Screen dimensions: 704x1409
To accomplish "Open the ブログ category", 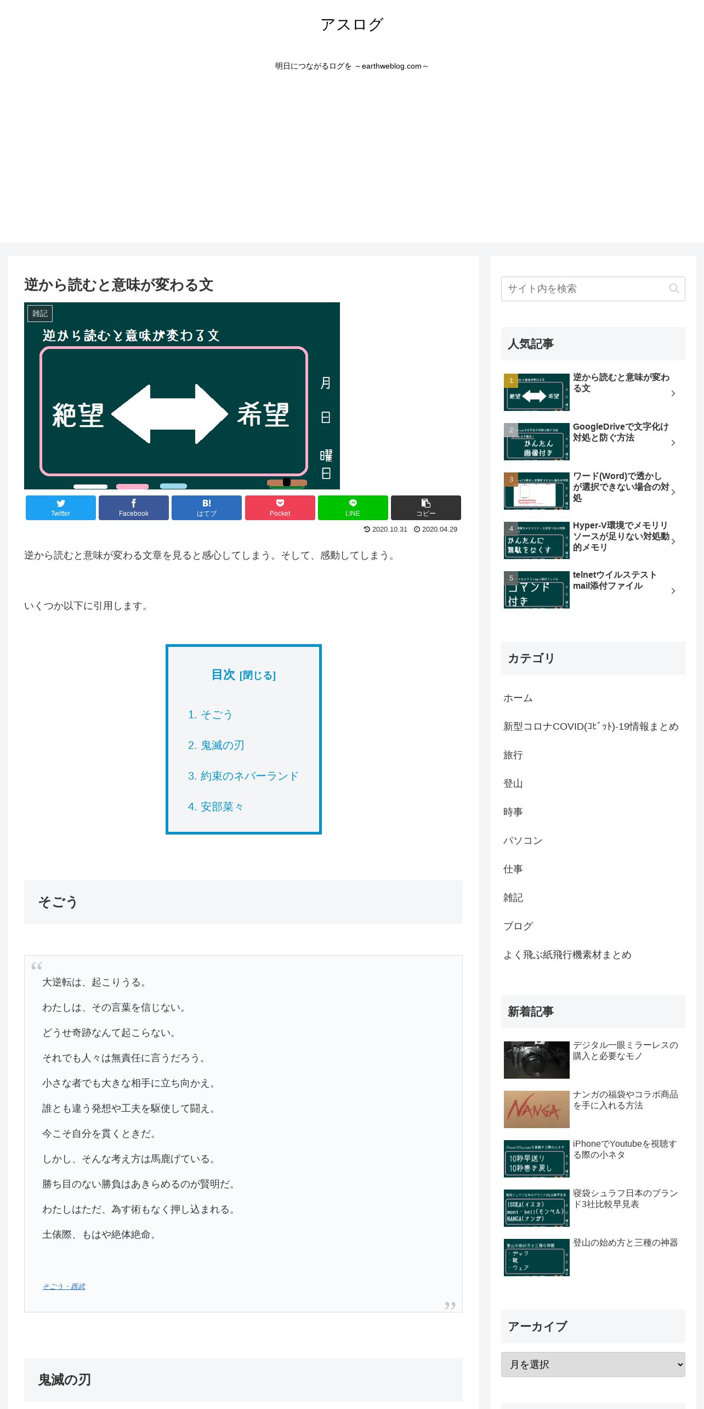I will pos(518,926).
